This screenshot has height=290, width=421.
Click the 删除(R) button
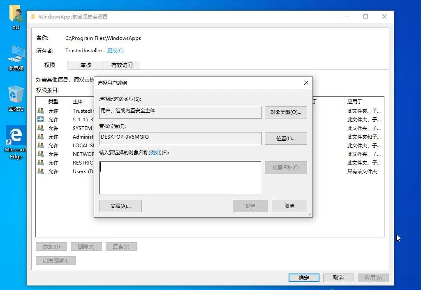pyautogui.click(x=86, y=246)
